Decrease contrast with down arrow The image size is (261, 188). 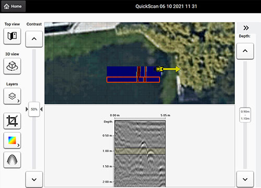34,179
